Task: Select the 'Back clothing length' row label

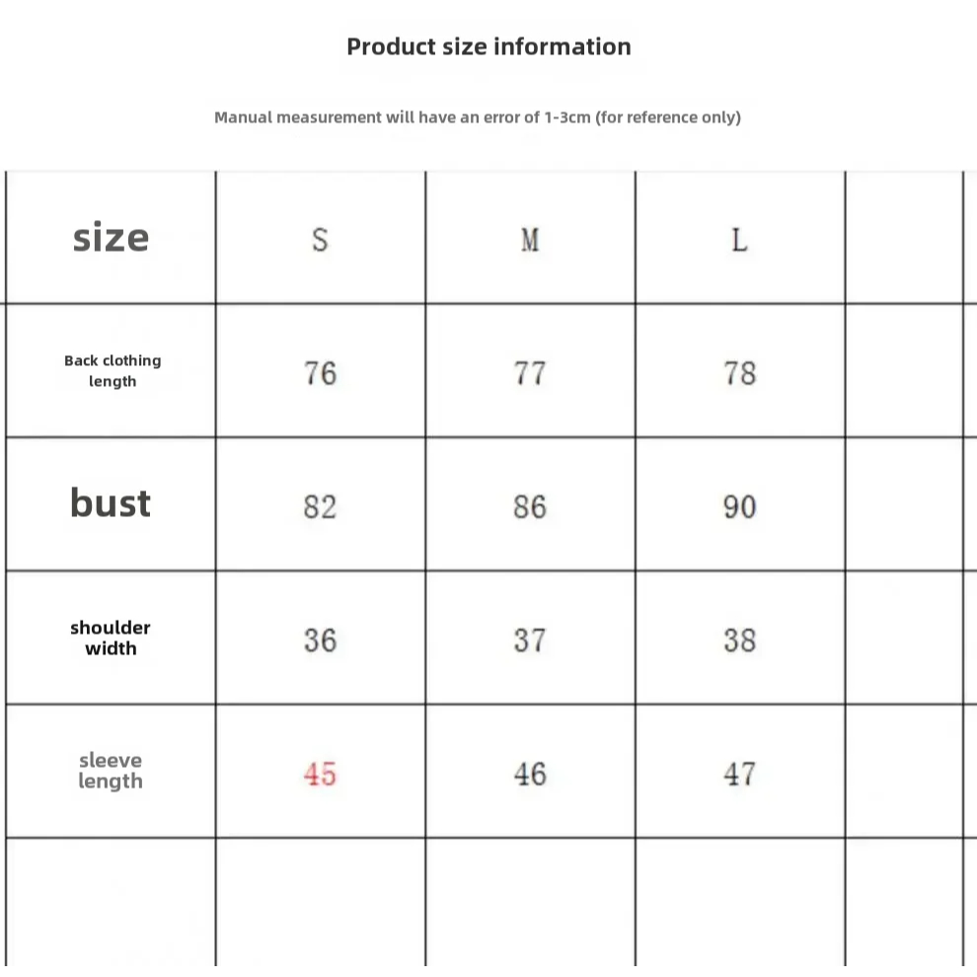Action: click(x=113, y=371)
